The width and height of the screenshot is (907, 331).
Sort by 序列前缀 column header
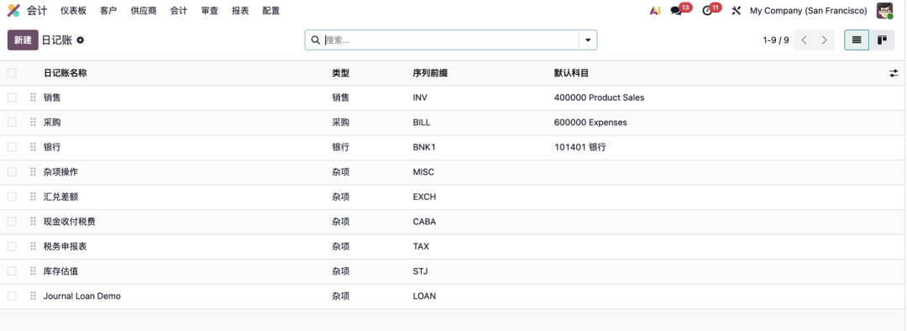click(430, 73)
